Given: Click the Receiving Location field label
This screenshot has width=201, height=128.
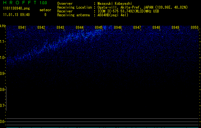Looking at the screenshot, I should 74,7.
